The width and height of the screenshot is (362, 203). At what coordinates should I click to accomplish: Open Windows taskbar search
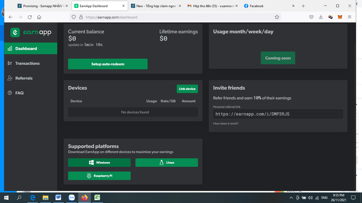point(19,198)
